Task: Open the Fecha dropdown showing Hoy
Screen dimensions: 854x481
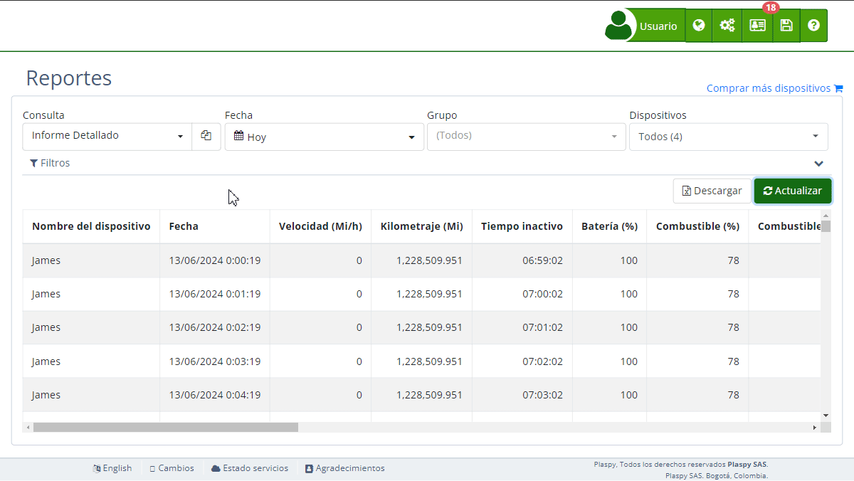Action: (x=324, y=137)
